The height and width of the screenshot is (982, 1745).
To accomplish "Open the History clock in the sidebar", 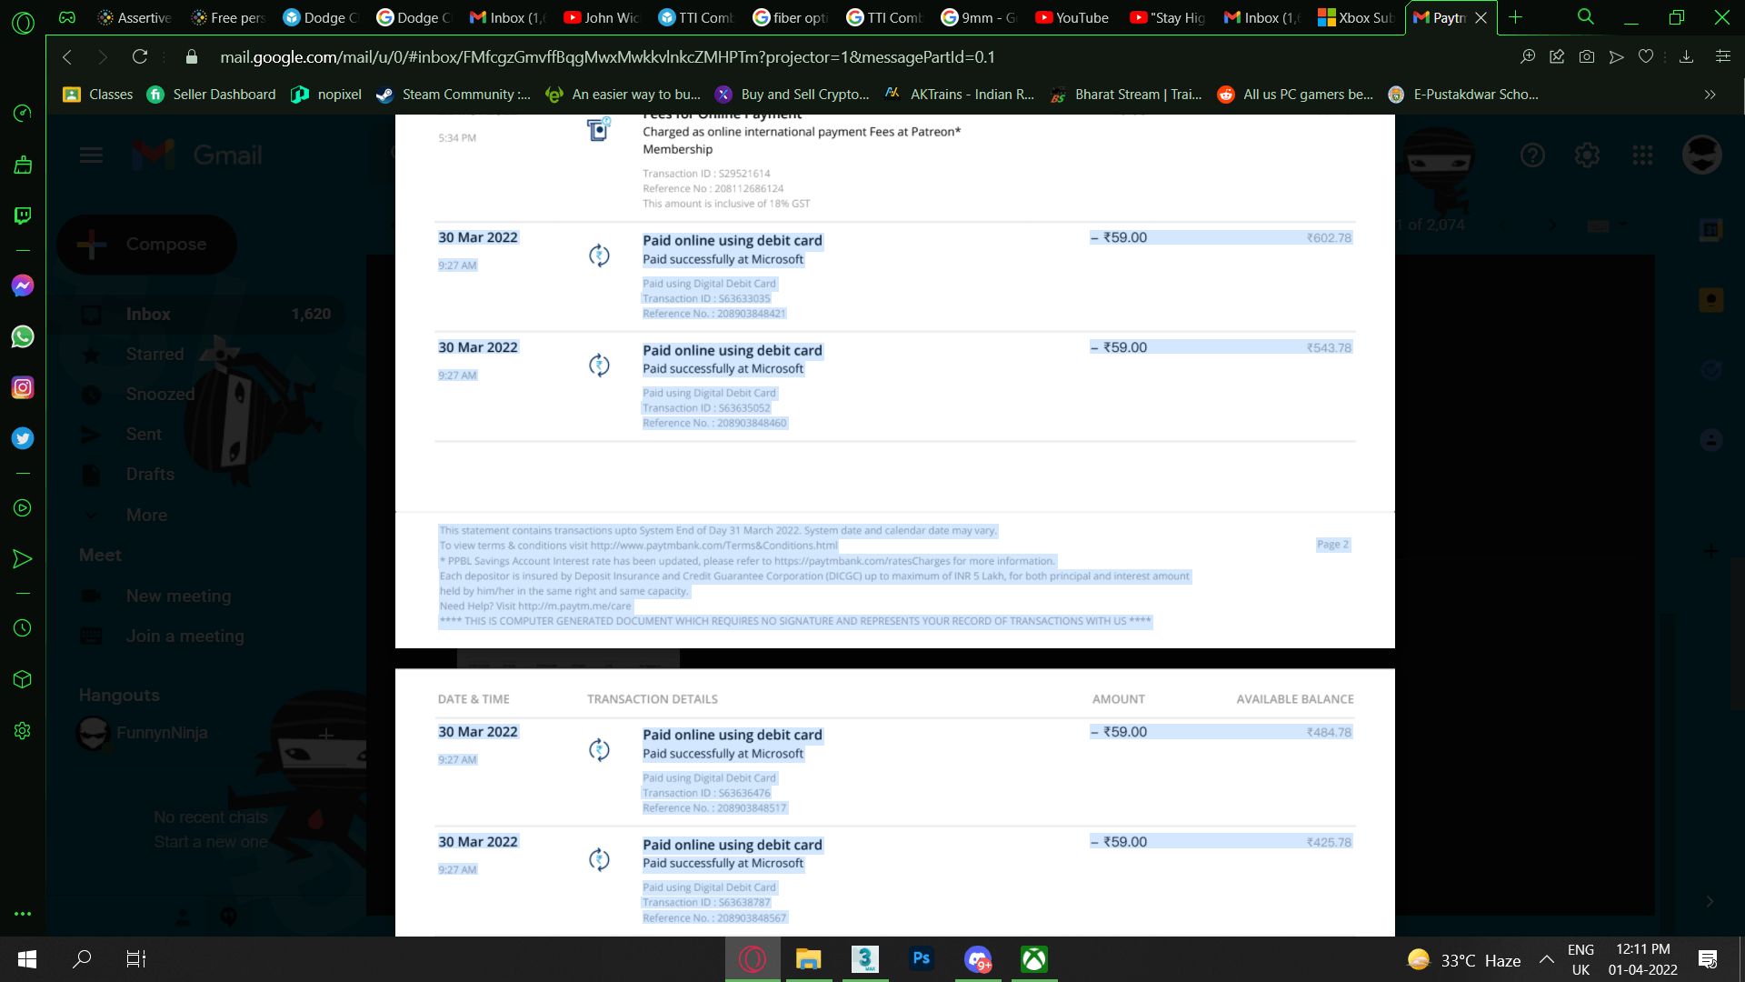I will point(23,628).
